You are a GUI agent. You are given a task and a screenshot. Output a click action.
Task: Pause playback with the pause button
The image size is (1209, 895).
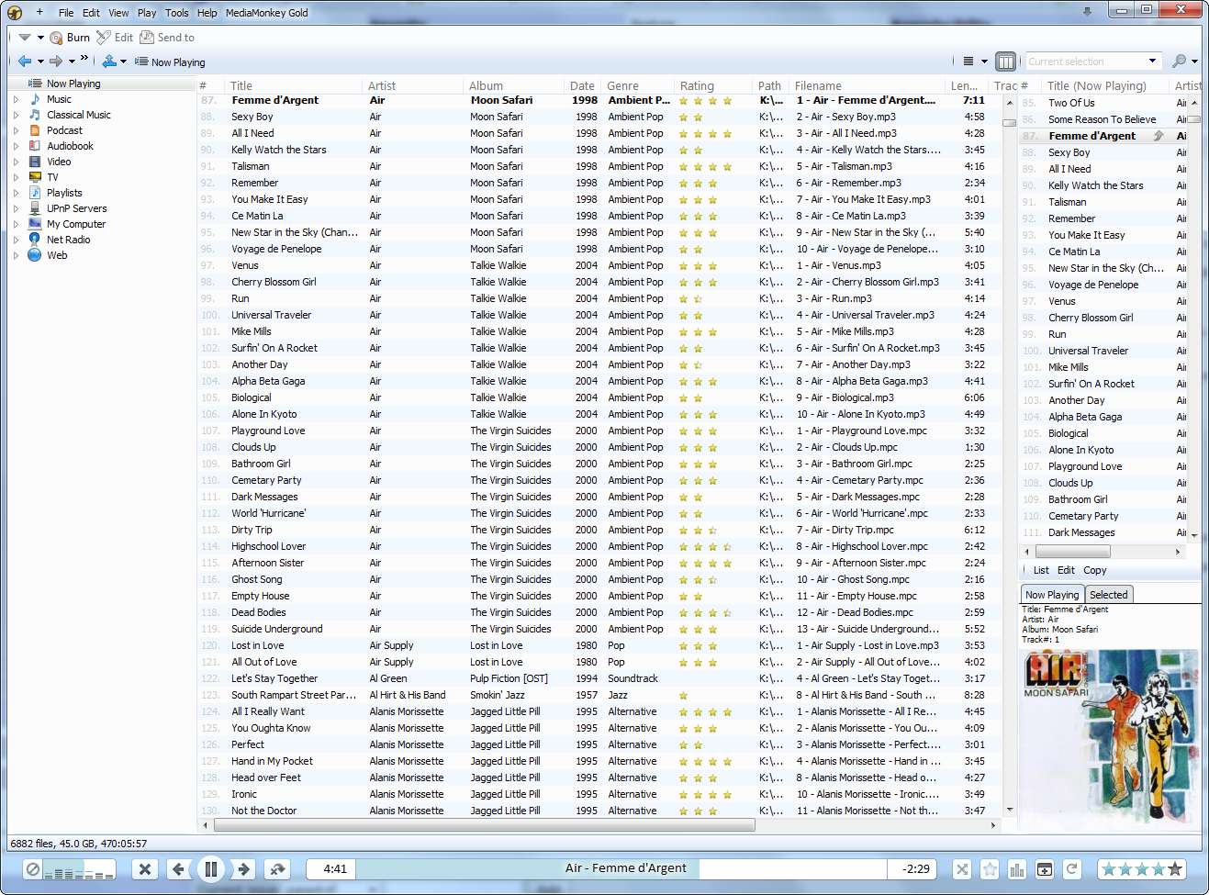tap(210, 868)
